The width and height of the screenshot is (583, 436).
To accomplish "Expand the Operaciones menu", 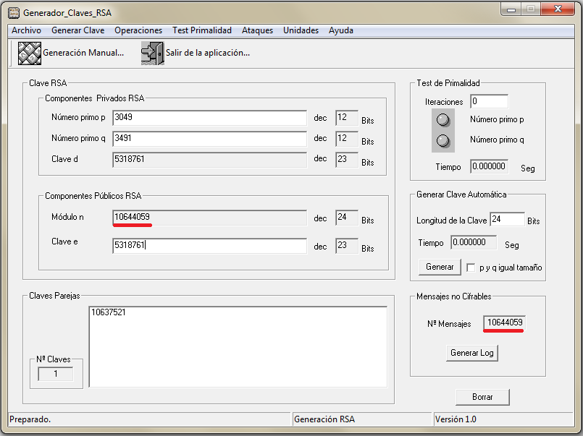I will tap(138, 30).
